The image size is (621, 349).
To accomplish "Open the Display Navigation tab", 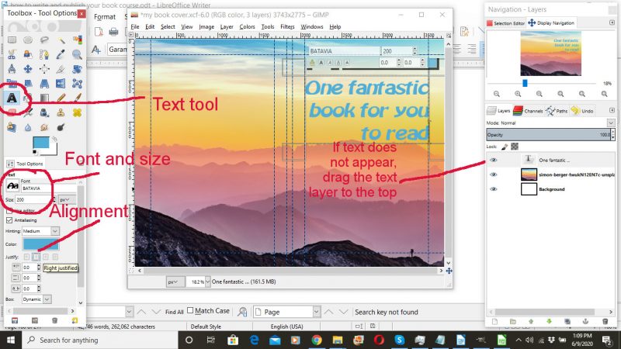I will pyautogui.click(x=552, y=23).
